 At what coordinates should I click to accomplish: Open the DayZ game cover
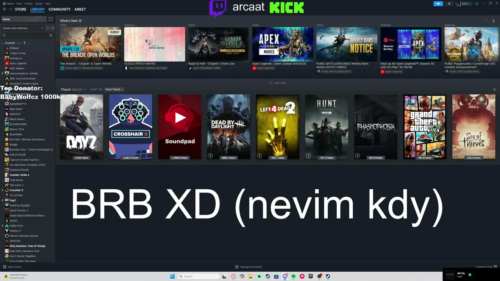(82, 127)
